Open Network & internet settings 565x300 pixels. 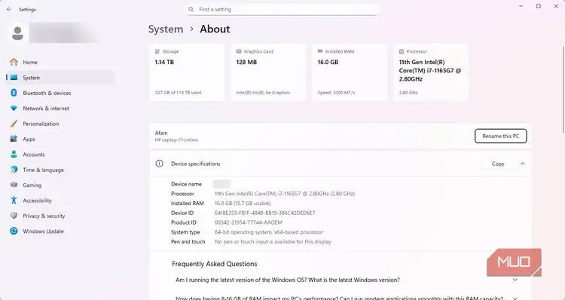click(x=60, y=109)
